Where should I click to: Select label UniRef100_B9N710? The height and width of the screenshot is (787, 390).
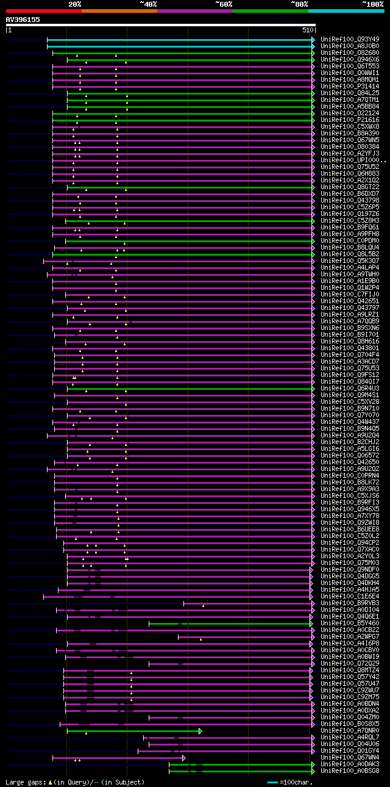(350, 408)
